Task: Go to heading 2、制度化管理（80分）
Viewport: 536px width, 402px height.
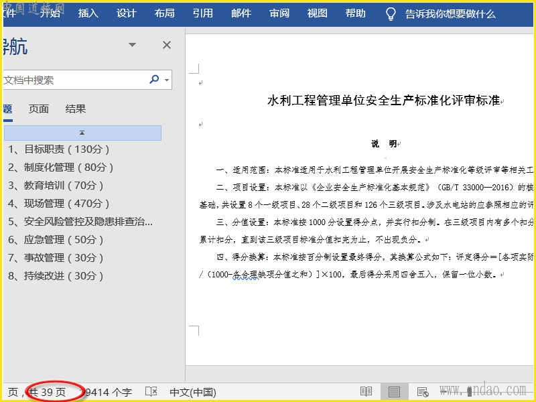Action: 60,167
